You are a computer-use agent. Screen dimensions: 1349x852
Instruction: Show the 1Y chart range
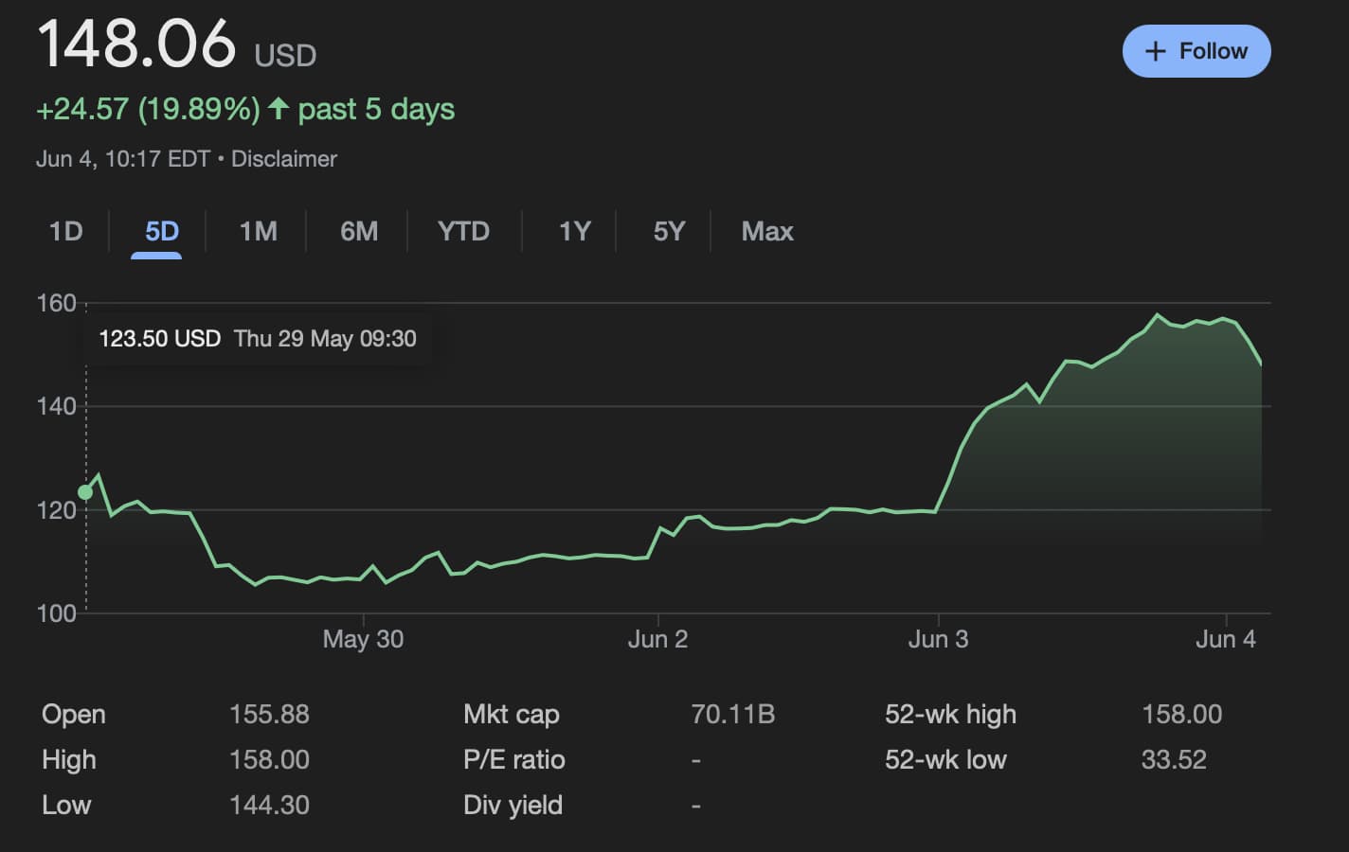[574, 231]
